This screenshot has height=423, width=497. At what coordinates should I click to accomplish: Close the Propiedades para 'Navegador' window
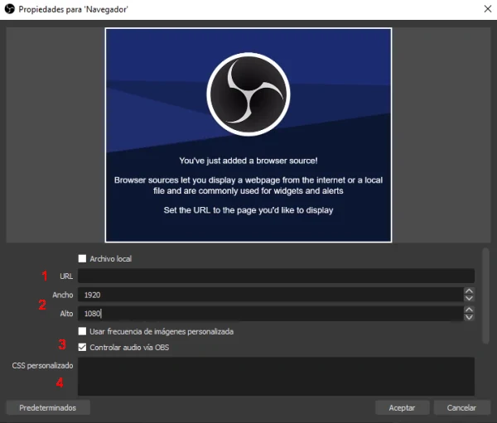485,8
